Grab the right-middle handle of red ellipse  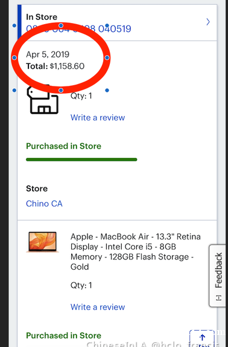[107, 58]
